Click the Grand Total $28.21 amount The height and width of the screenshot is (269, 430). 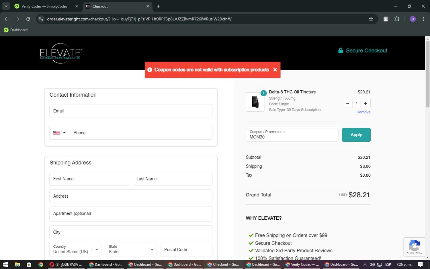click(359, 195)
